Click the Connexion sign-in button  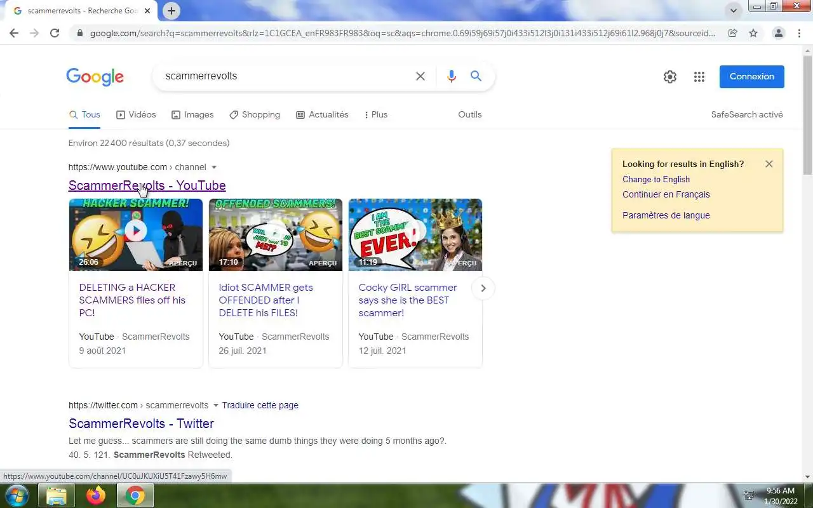click(752, 77)
